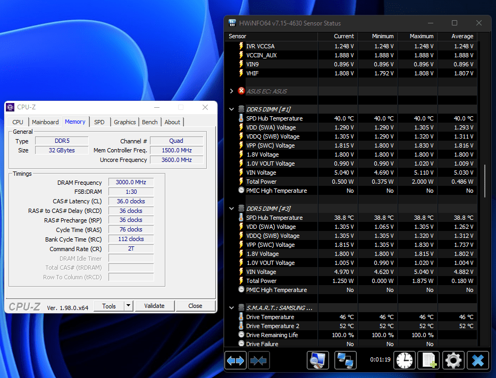Viewport: 496px width, 378px height.
Task: Open the HWiNFO monitor-search summary icon
Action: click(x=317, y=360)
